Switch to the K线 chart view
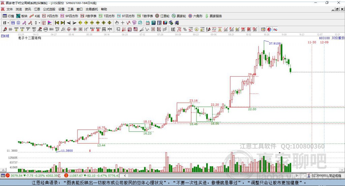Image resolution: width=345 pixels, height=186 pixels. [35, 16]
